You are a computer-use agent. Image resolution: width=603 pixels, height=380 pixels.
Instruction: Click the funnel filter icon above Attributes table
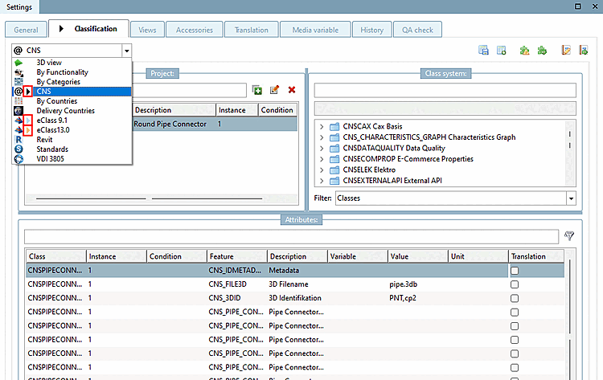coord(569,236)
